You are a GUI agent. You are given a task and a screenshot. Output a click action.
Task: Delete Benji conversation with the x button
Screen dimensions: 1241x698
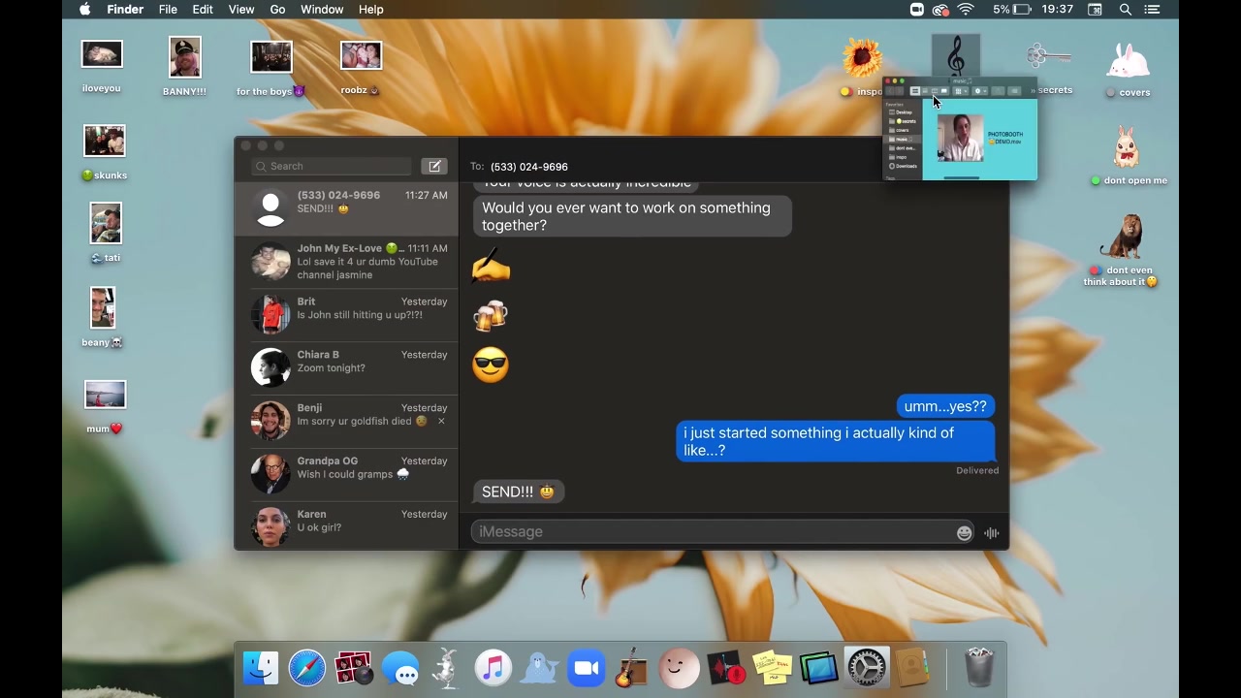coord(441,421)
